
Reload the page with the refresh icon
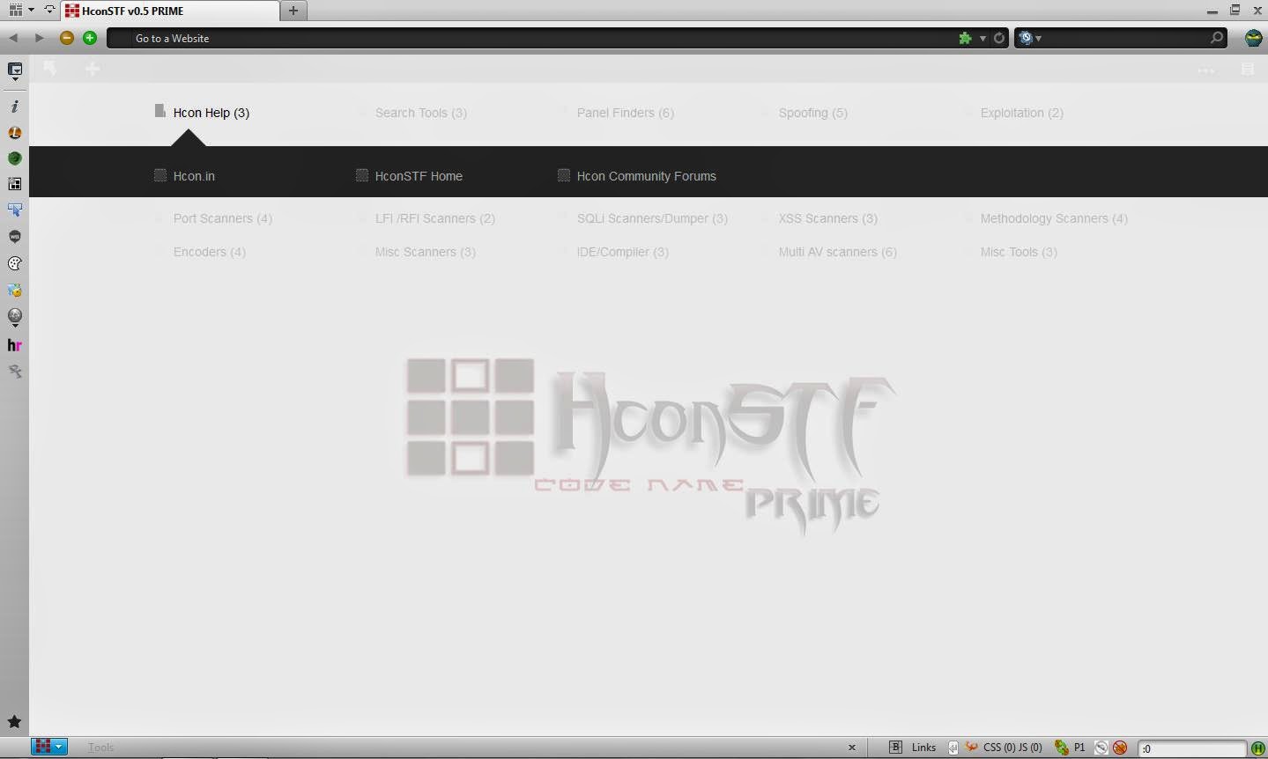click(x=999, y=38)
